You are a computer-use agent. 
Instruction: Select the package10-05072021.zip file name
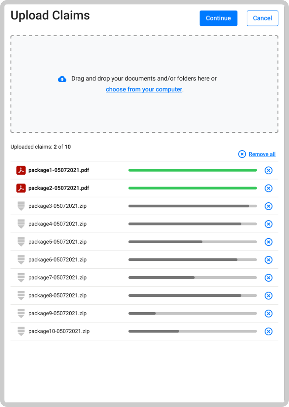[x=59, y=331]
